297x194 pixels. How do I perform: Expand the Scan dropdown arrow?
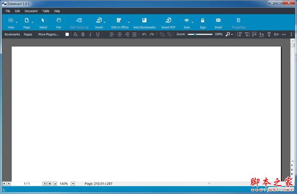point(192,22)
